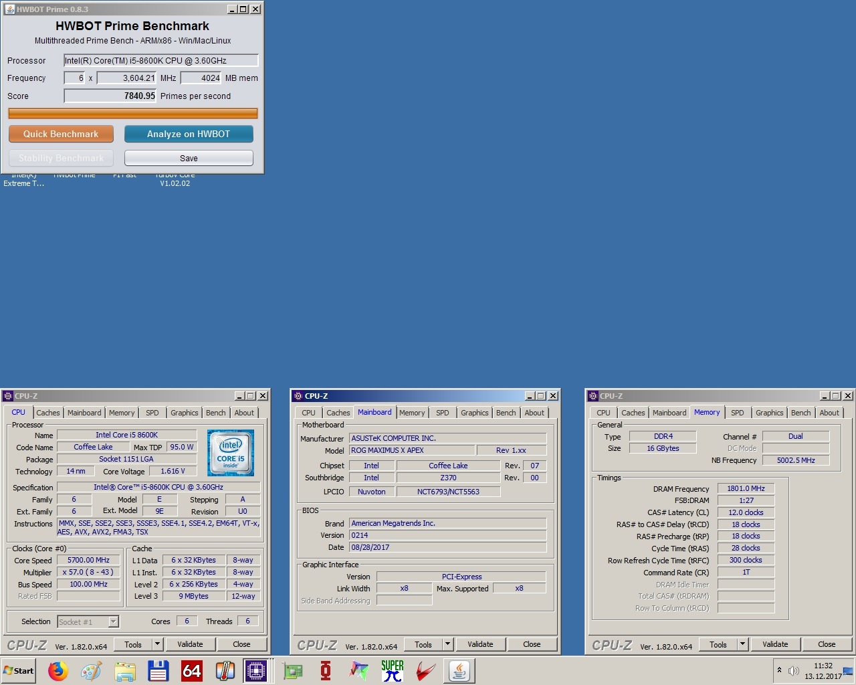Open Tools dropdown arrow in Mainboard CPU-Z window

(x=448, y=644)
